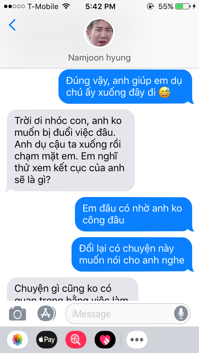Screen dimensions: 199x353
Task: Tap the message "Em đâu có nhờ anh ko công đâu"
Action: coord(134,214)
